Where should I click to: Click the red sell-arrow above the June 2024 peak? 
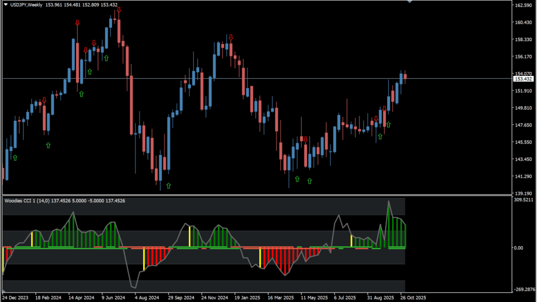tap(118, 10)
